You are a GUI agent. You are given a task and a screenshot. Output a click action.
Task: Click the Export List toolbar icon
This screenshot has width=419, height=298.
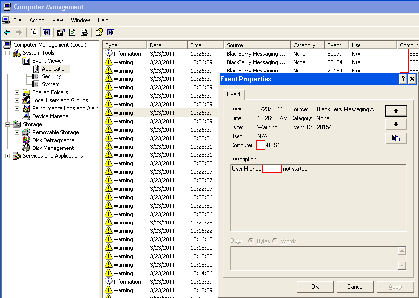point(84,32)
